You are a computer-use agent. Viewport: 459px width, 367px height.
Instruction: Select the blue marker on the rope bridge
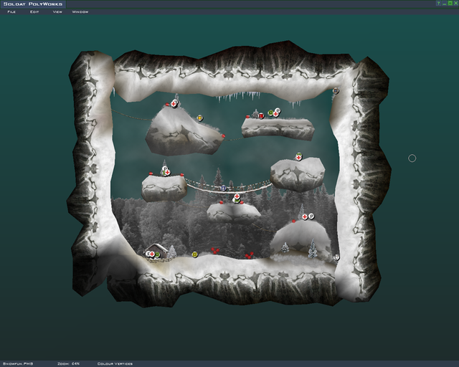(224, 188)
